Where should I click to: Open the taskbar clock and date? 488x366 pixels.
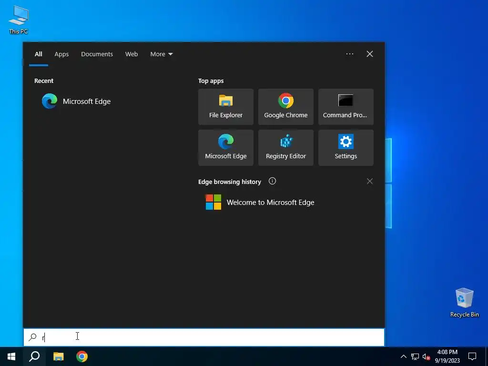click(447, 356)
